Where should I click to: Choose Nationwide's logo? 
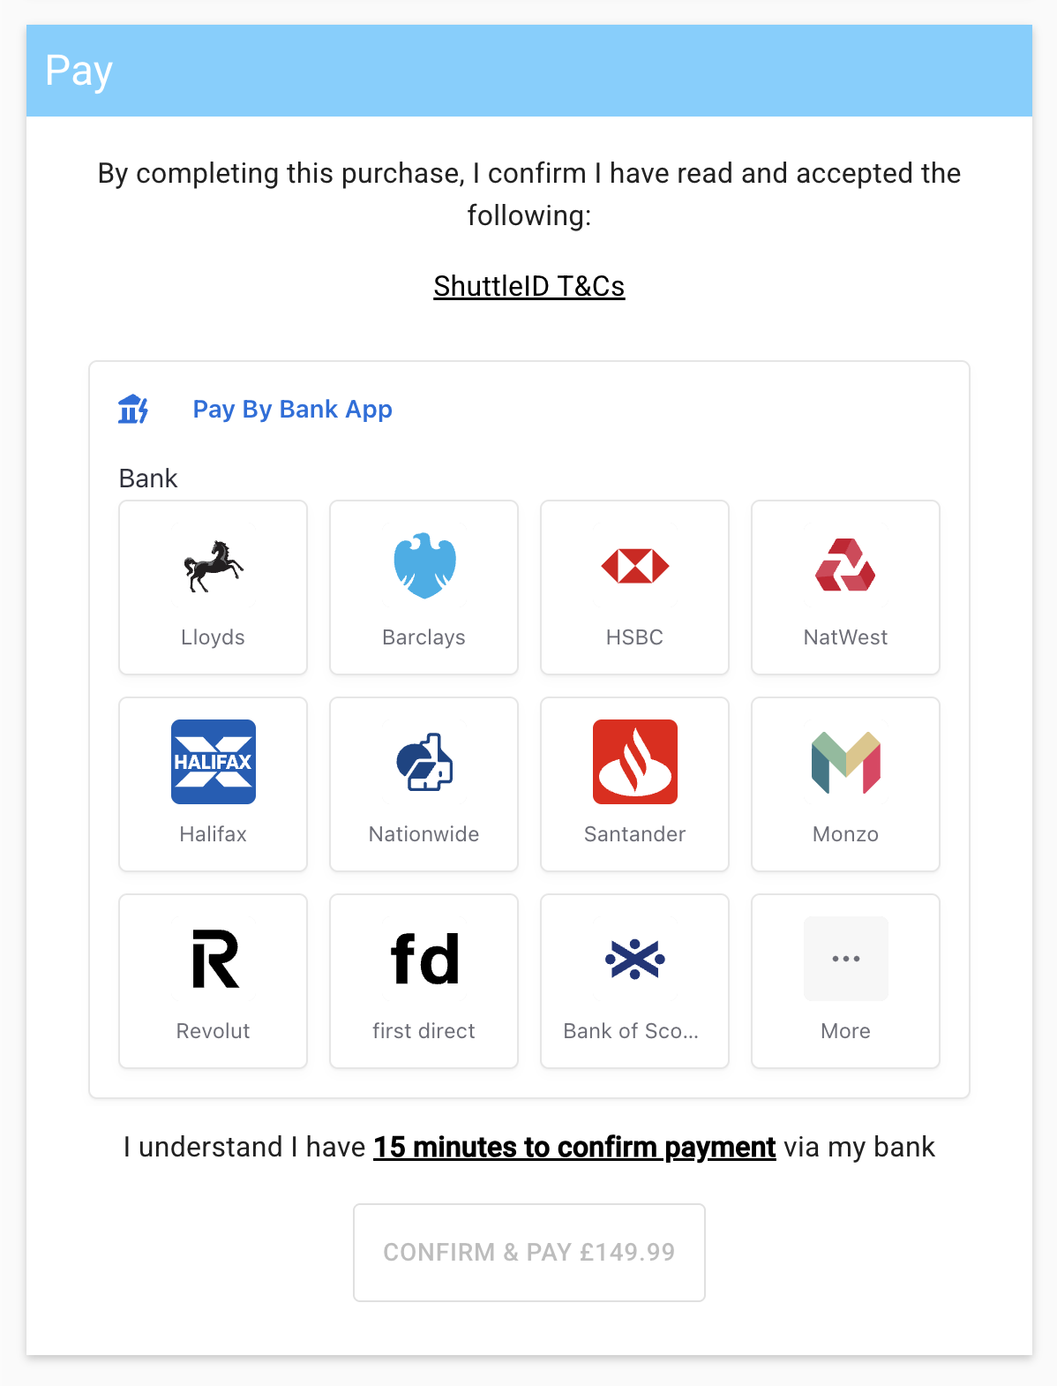click(423, 763)
